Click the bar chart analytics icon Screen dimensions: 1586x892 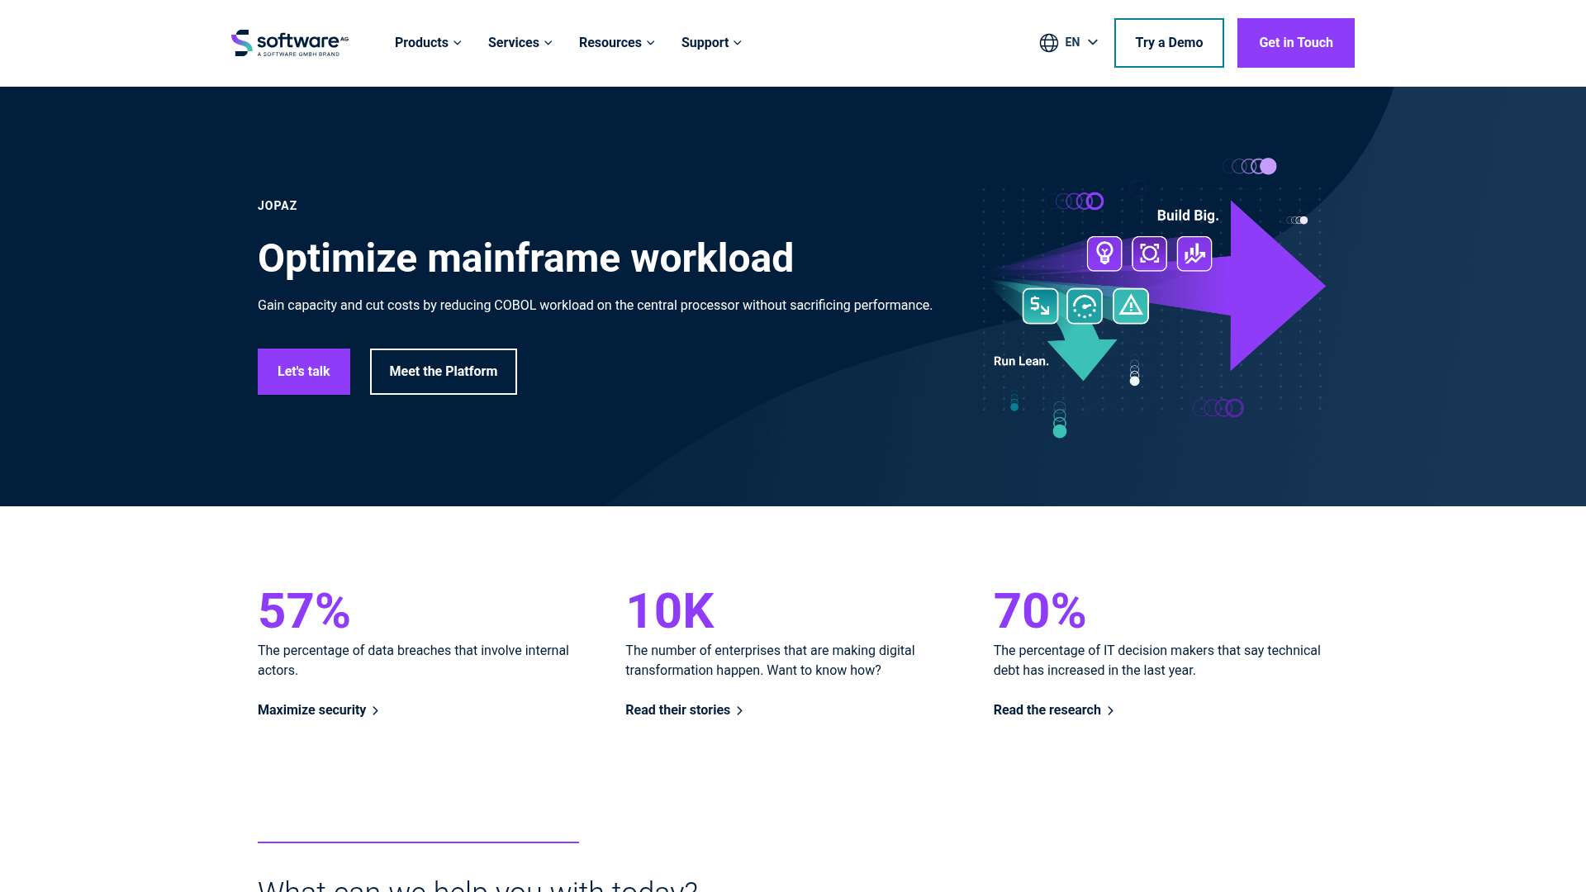(x=1194, y=254)
